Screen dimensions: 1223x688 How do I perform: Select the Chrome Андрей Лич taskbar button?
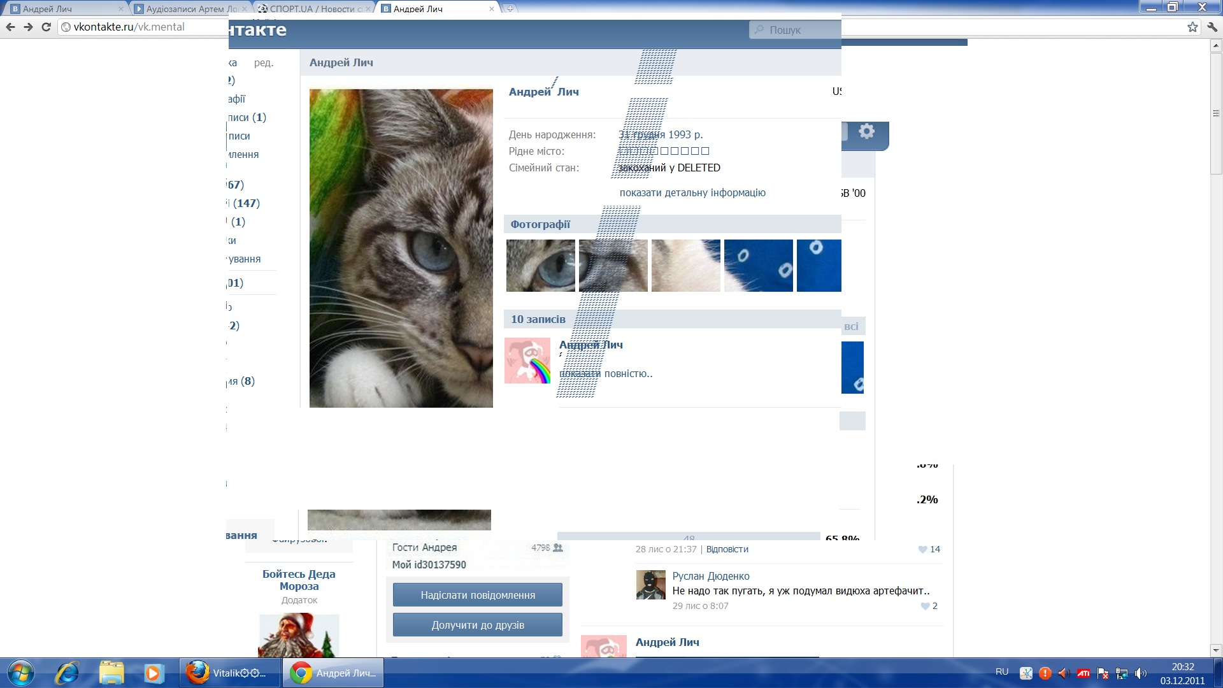[333, 673]
